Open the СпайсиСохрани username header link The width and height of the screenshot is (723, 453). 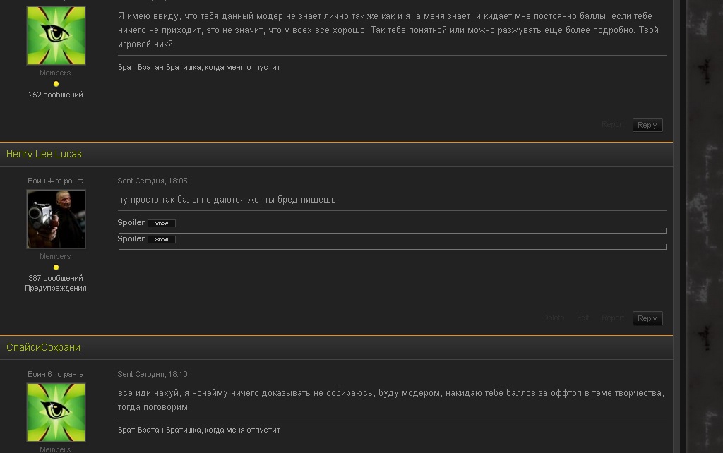[x=43, y=347]
